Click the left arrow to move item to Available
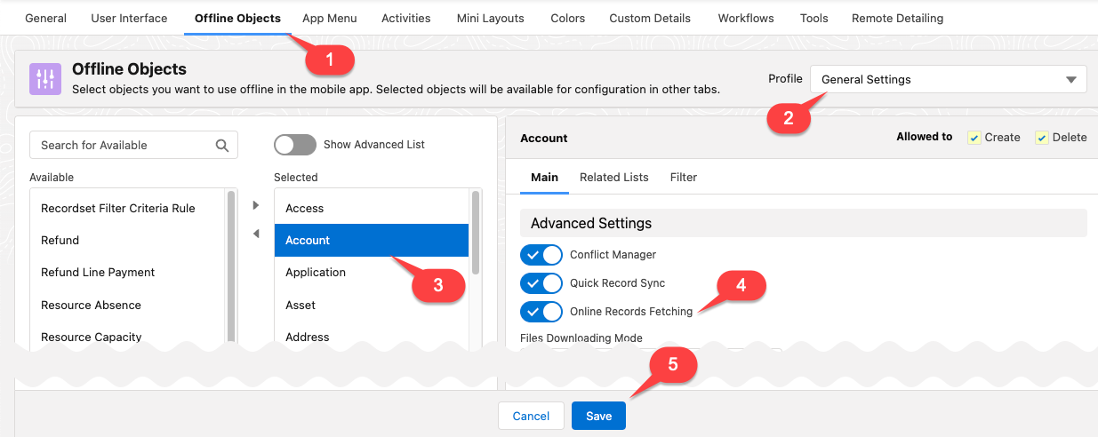Viewport: 1098px width, 437px height. 256,234
